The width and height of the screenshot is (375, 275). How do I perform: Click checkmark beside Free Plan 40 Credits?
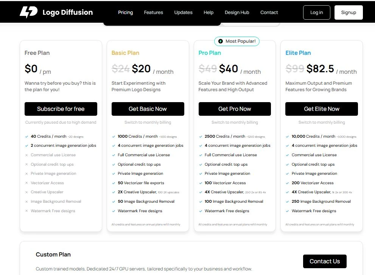(26, 137)
